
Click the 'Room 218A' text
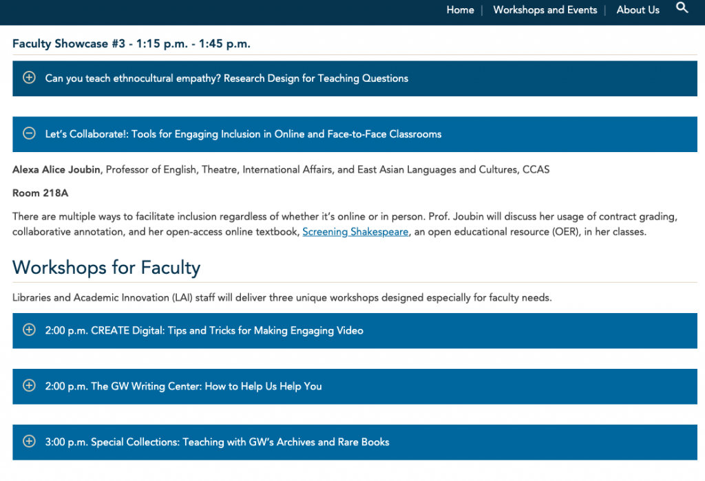tap(41, 193)
